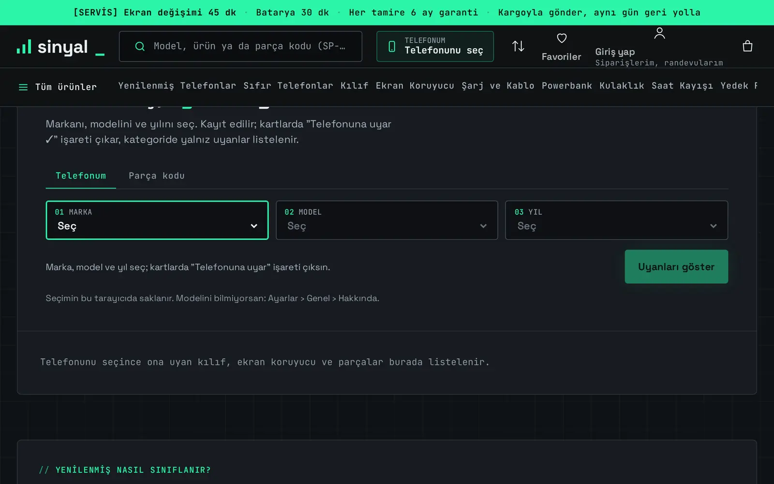Open Favoriler heart icon
The width and height of the screenshot is (774, 484).
[x=562, y=38]
